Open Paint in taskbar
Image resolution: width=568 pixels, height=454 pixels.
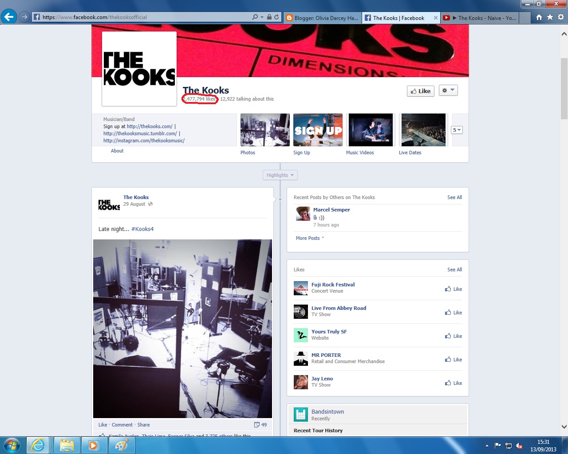121,445
